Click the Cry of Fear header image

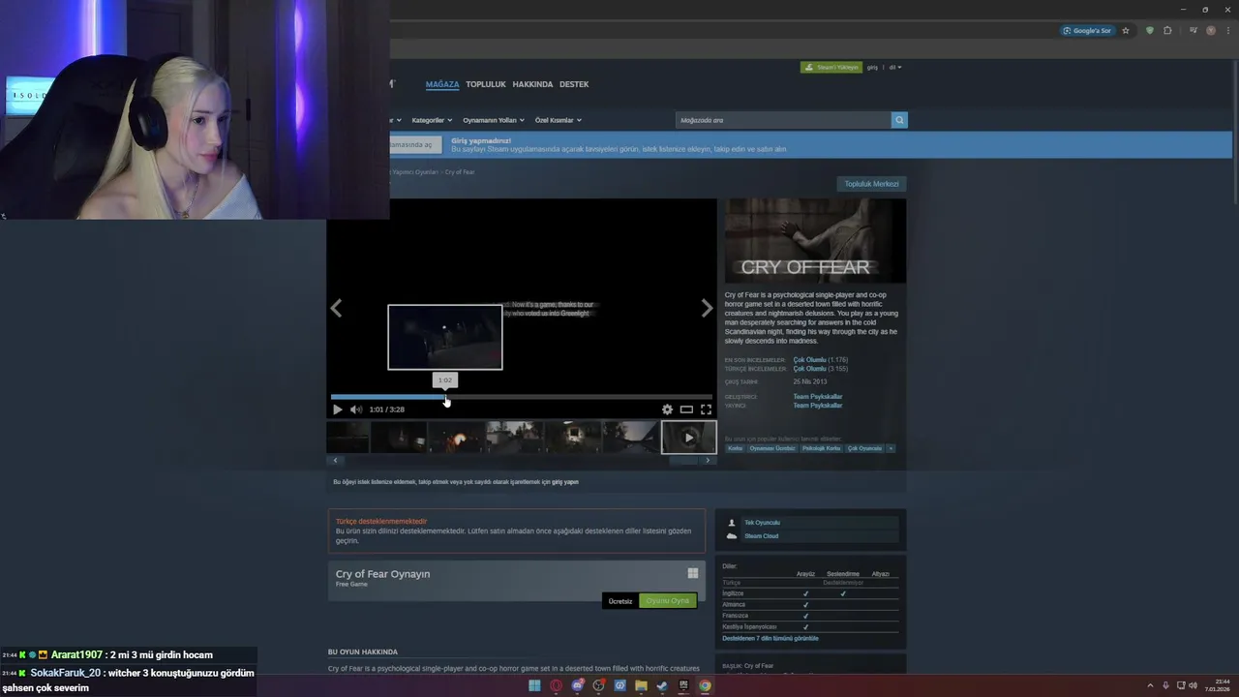(816, 241)
